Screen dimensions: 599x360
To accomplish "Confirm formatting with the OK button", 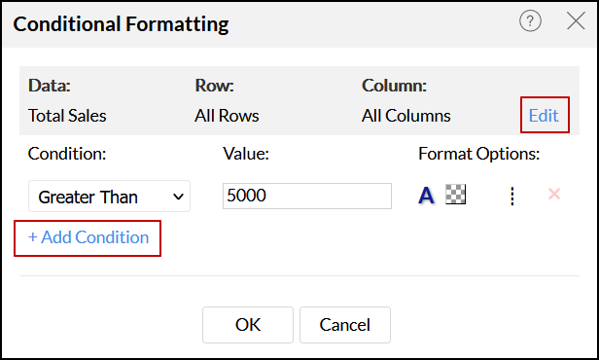I will tap(248, 325).
